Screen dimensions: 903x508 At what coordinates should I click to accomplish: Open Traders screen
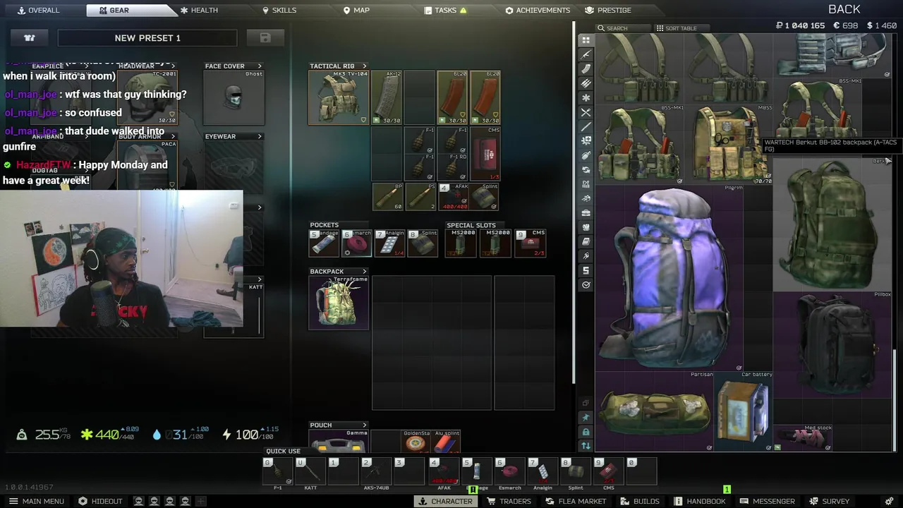pos(509,501)
